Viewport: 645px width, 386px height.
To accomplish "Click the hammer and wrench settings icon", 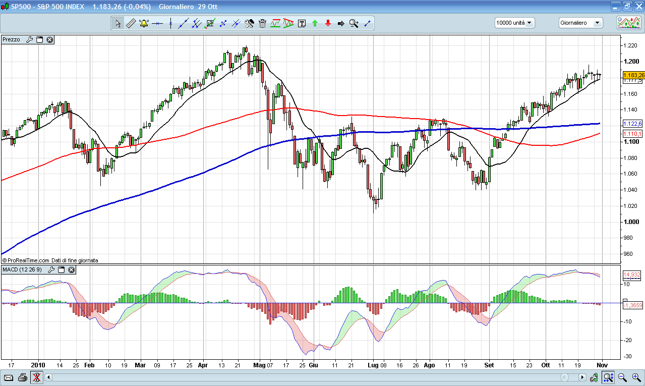I will [x=249, y=23].
